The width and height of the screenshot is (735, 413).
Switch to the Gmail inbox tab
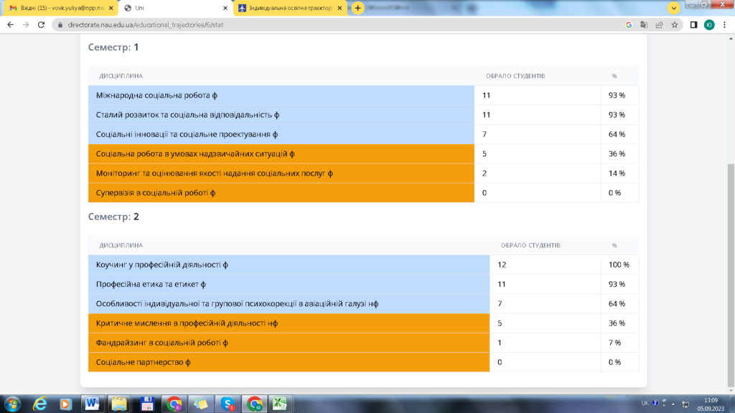point(58,8)
